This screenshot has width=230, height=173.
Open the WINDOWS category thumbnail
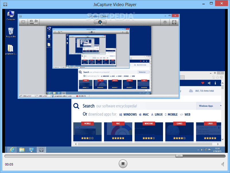(x=149, y=131)
